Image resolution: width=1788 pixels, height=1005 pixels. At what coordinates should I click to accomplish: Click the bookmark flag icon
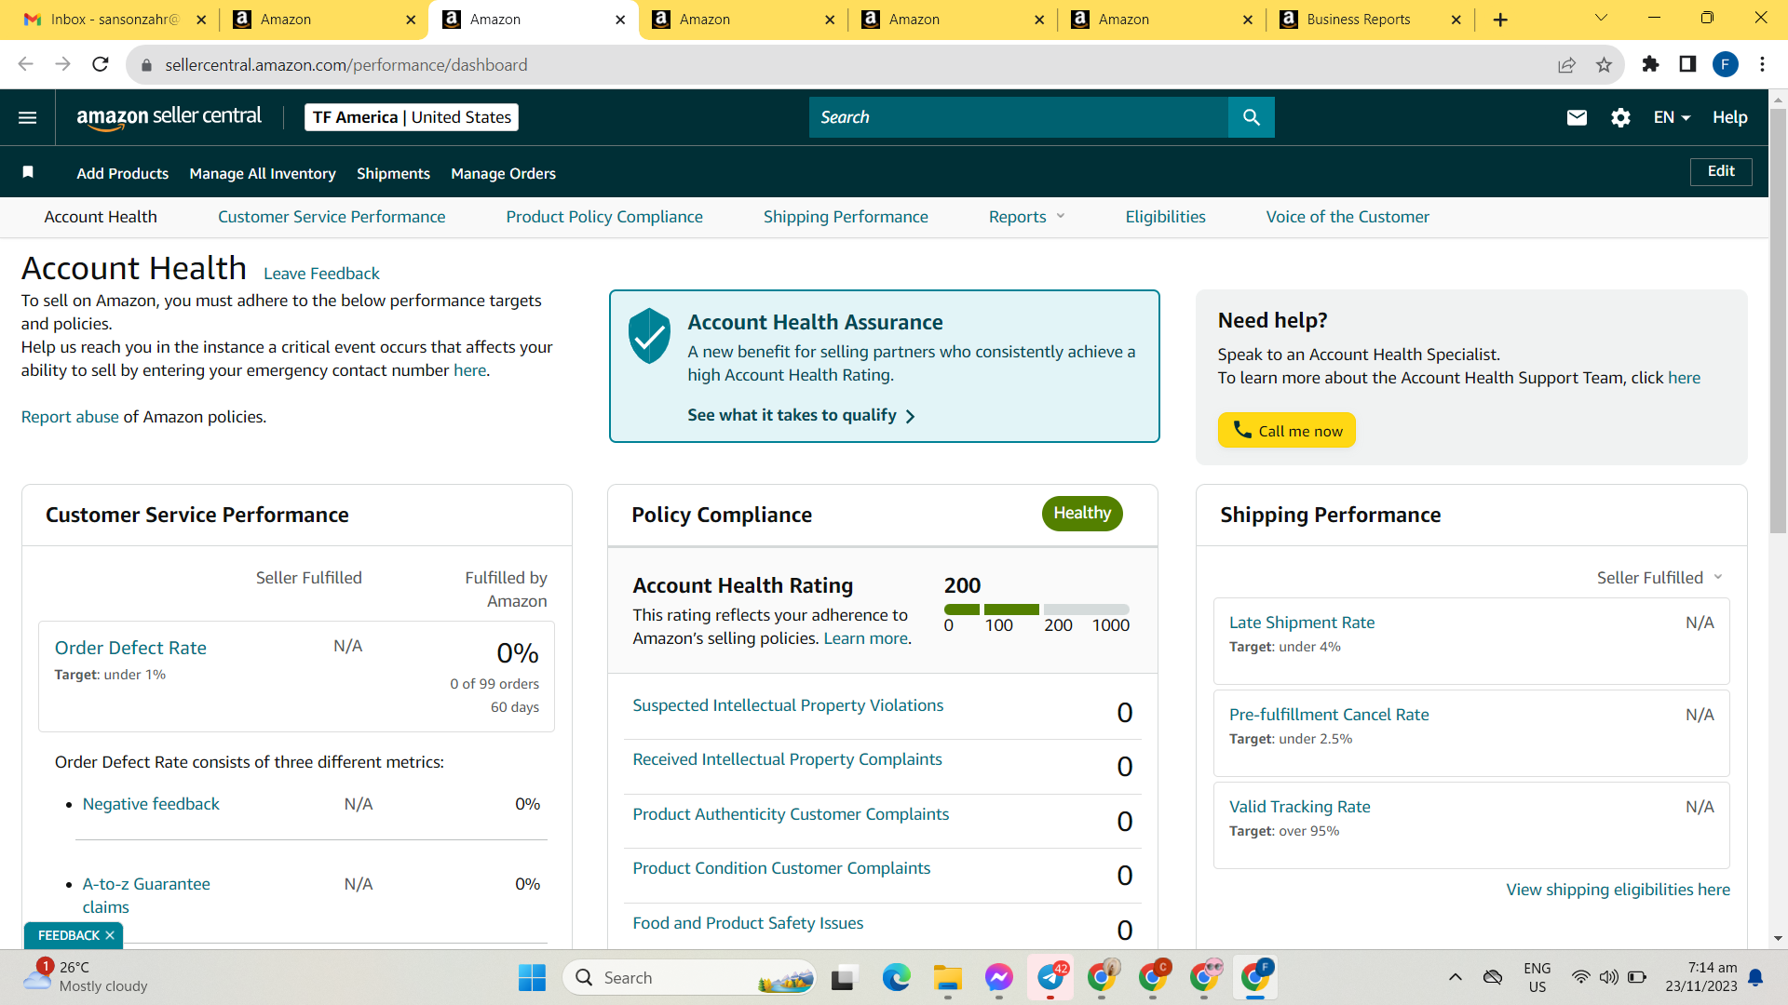coord(28,172)
